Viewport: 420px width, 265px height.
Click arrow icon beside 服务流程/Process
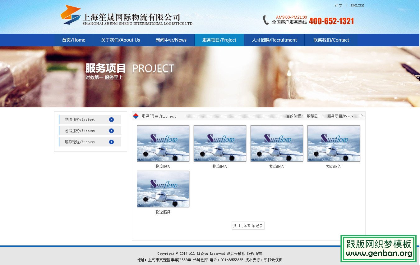pos(111,142)
